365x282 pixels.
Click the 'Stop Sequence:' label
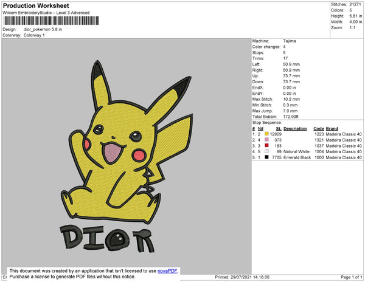267,123
